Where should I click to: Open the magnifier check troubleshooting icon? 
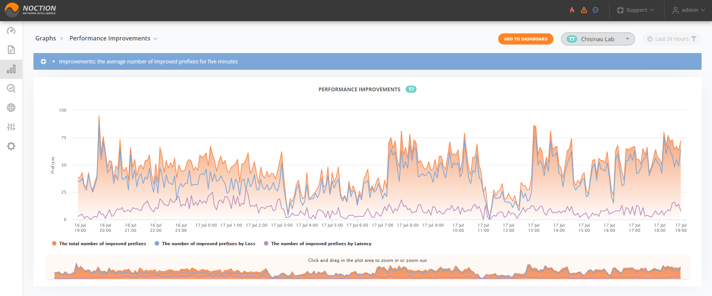pos(11,88)
